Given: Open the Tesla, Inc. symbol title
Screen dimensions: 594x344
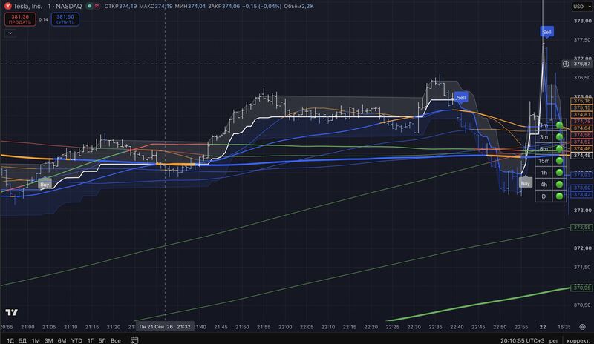Looking at the screenshot, I should (48, 6).
